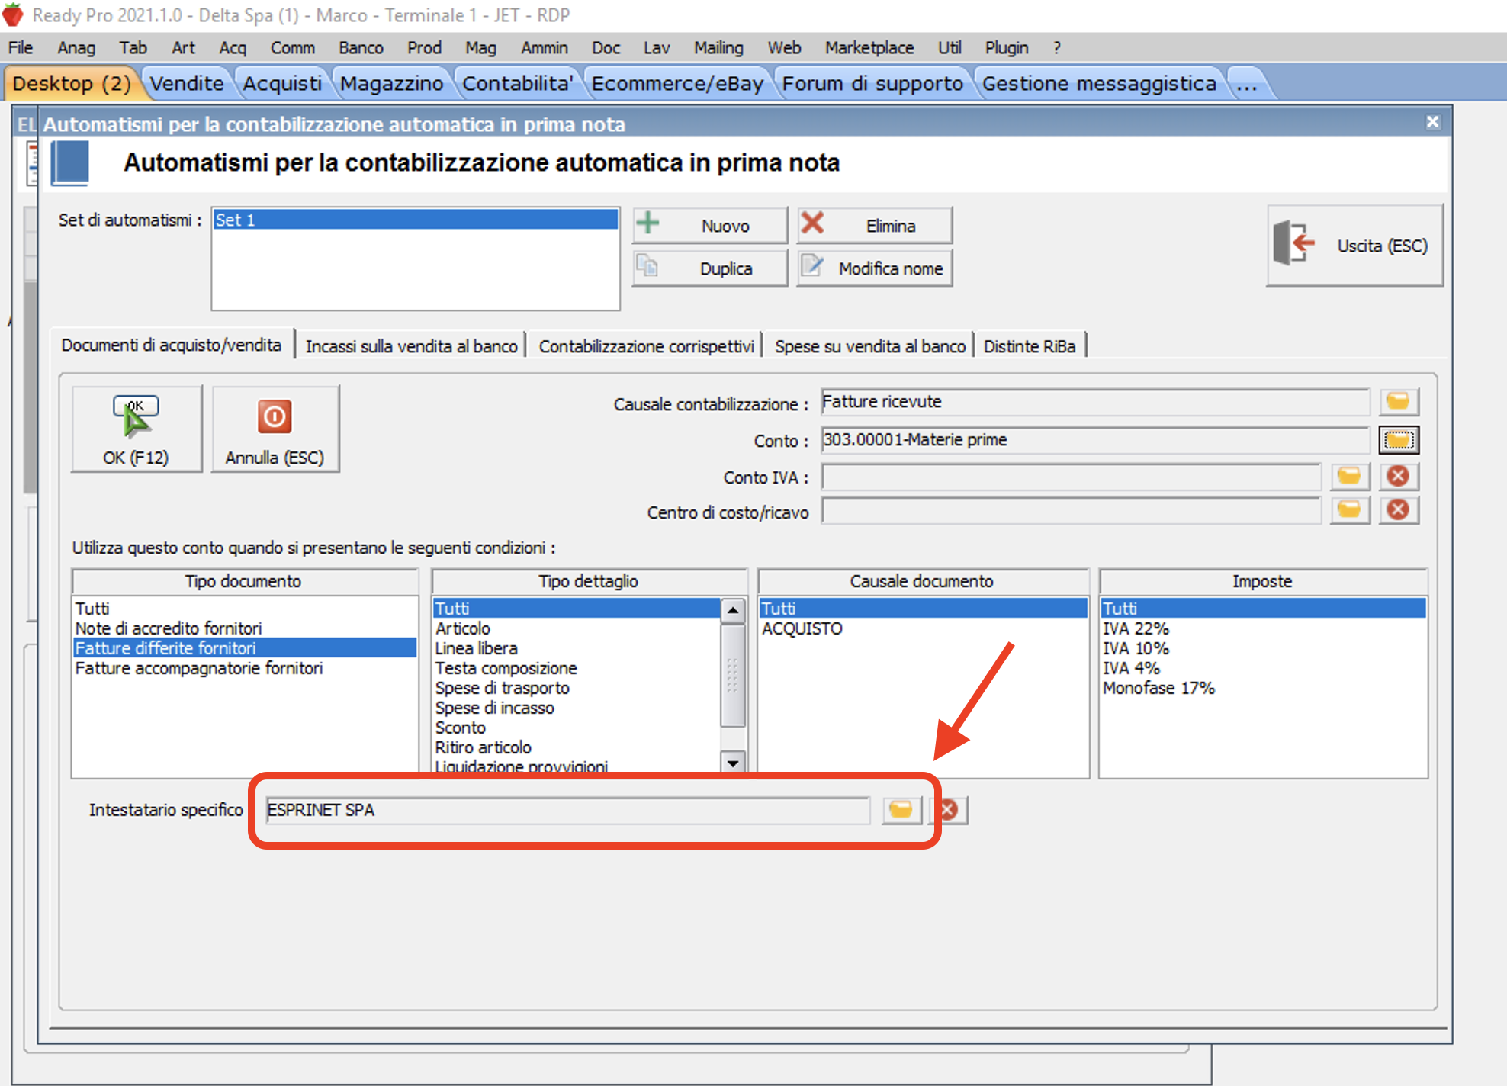Clear Conto IVA with red X
Image resolution: width=1507 pixels, height=1086 pixels.
[1398, 477]
